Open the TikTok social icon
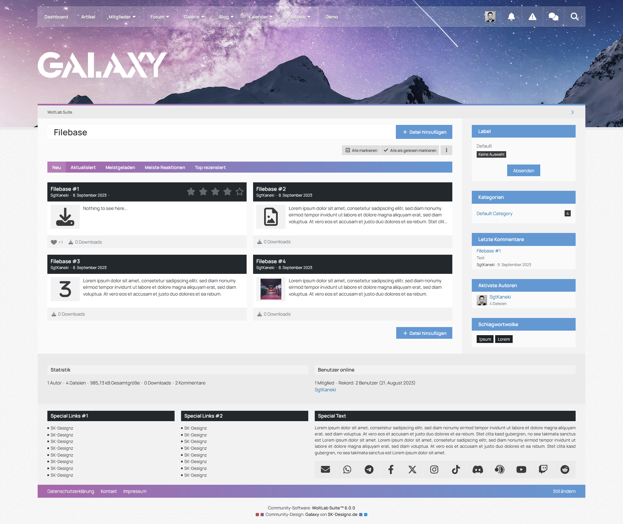The height and width of the screenshot is (524, 623). [x=456, y=469]
